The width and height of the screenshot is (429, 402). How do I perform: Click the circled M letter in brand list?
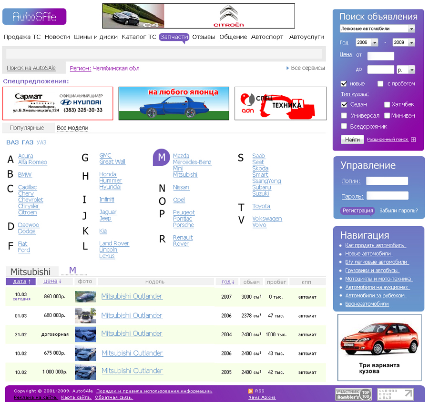tap(161, 157)
